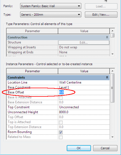The width and height of the screenshot is (121, 155).
Task: Toggle the Room Bounding checkbox
Action: tap(61, 132)
